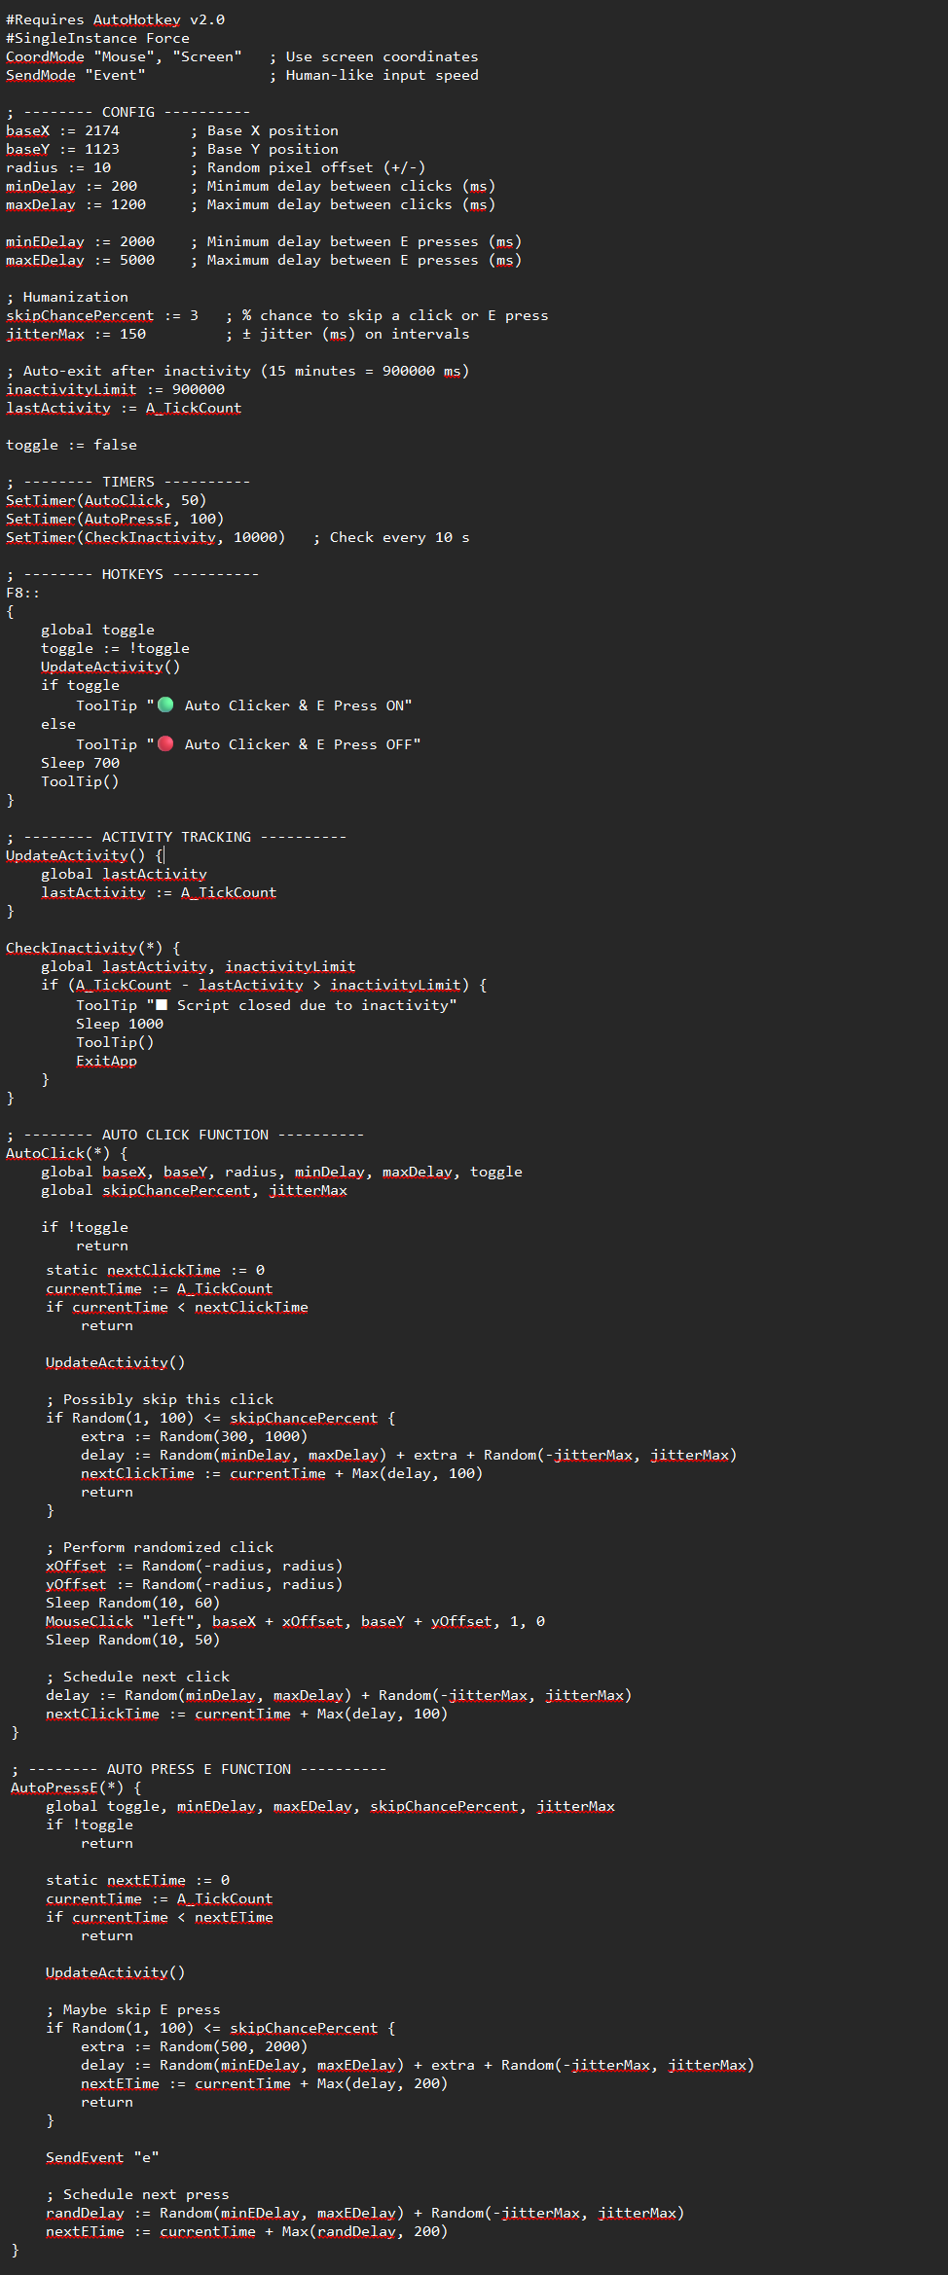Click the "; Maybe skip E press" comment
Image resolution: width=948 pixels, height=2275 pixels.
click(x=133, y=2009)
